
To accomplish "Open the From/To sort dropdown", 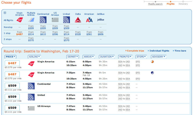I will (125, 57).
